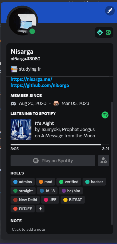Open the add role plus button
Screen dimensions: 117x244
(40, 209)
